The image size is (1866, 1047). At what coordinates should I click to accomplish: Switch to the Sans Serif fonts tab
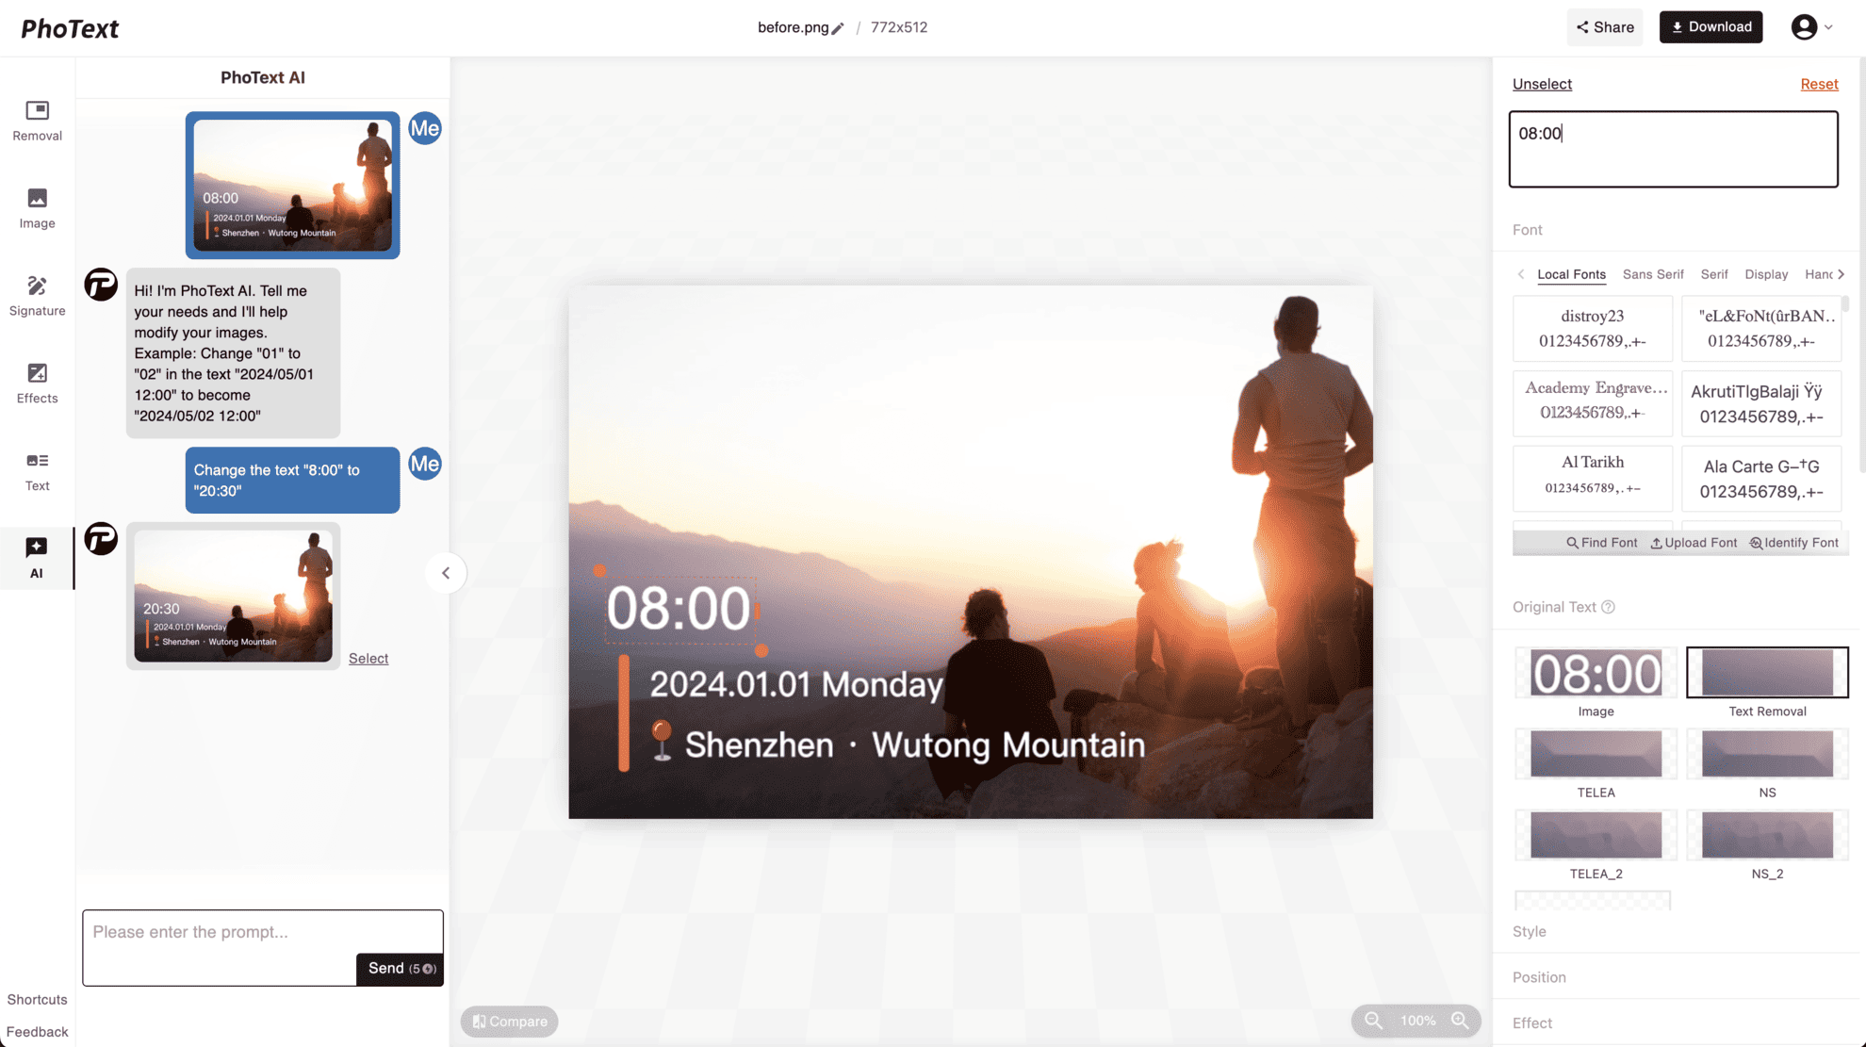tap(1653, 274)
